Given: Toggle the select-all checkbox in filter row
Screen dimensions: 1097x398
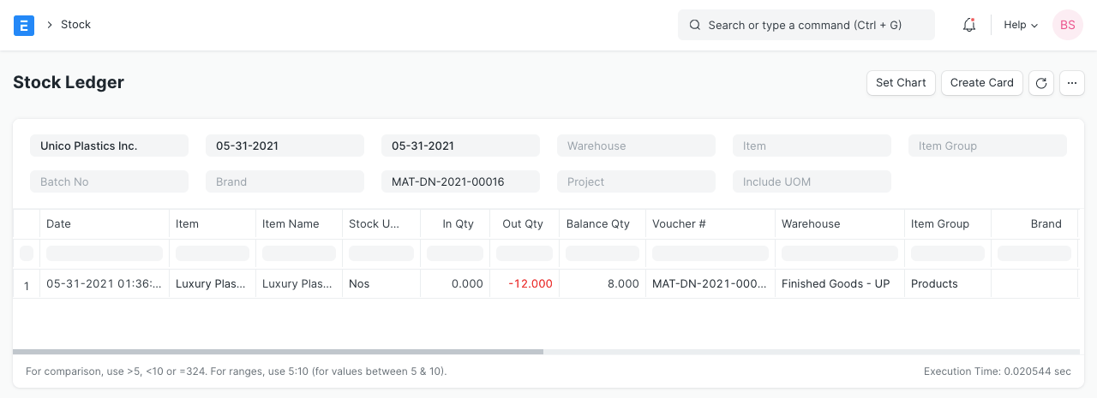Looking at the screenshot, I should pyautogui.click(x=26, y=253).
